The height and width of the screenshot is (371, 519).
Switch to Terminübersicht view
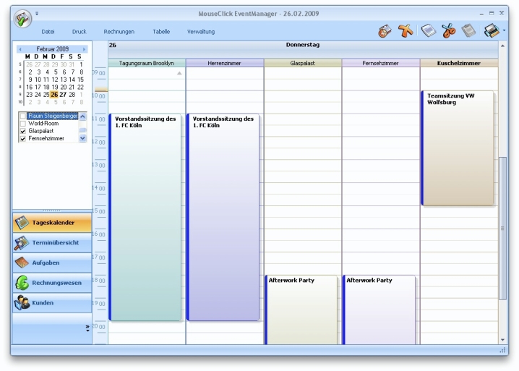point(52,242)
